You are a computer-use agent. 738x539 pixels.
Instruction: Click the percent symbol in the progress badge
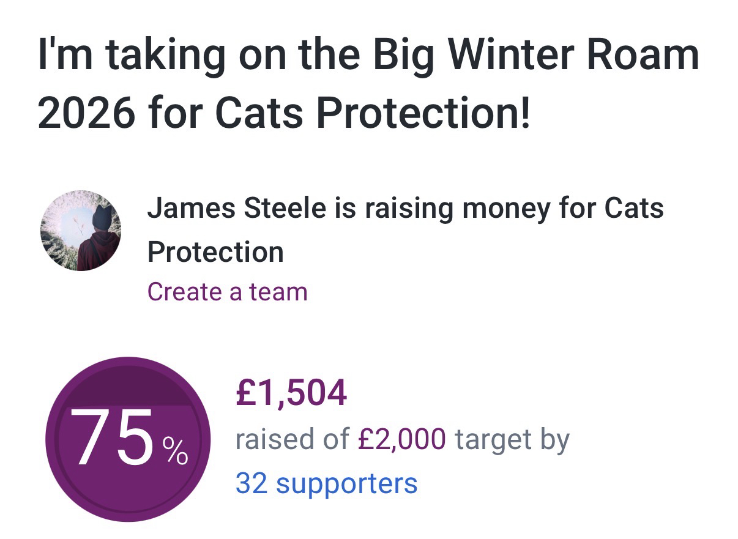175,452
